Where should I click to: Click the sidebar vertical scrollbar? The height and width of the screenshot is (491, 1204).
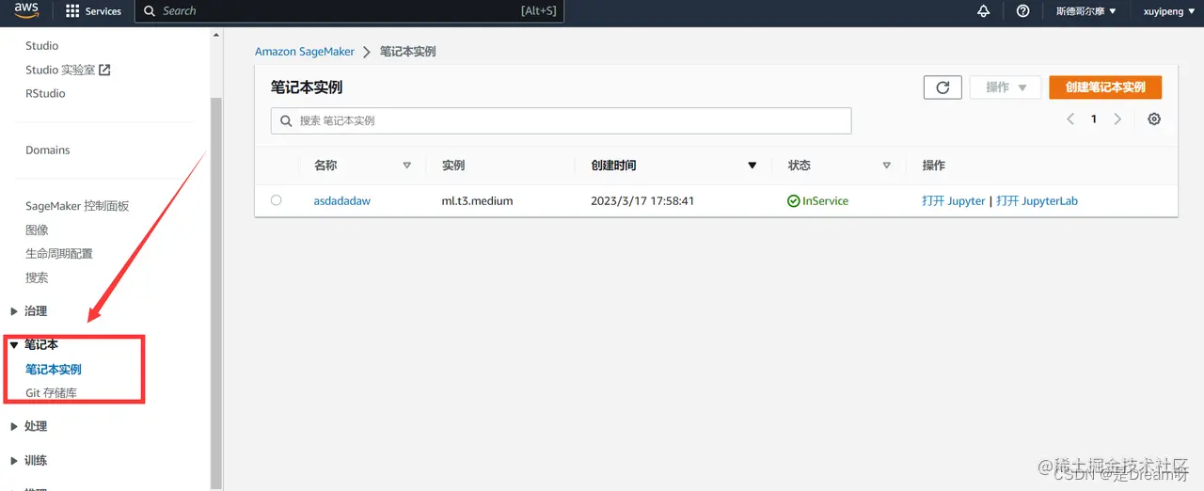point(216,292)
